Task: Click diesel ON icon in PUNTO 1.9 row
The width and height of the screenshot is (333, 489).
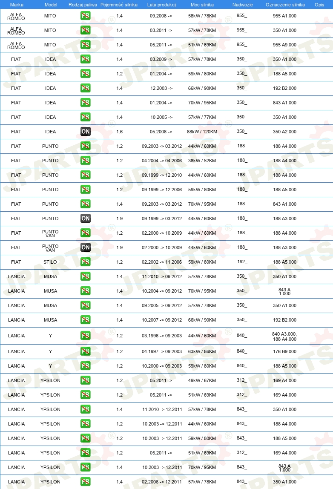Action: click(x=86, y=218)
